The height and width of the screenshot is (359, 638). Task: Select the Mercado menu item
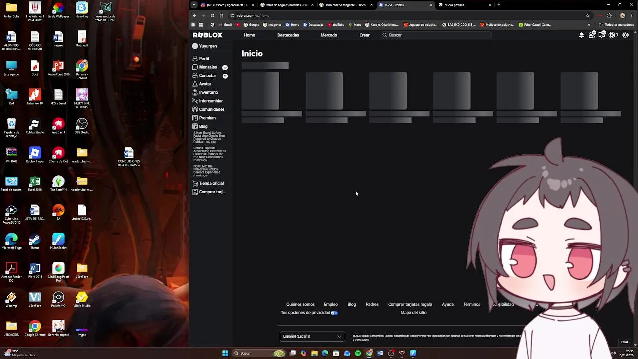(329, 35)
